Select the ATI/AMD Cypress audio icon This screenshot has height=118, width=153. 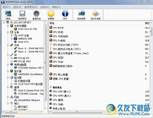coord(16,93)
